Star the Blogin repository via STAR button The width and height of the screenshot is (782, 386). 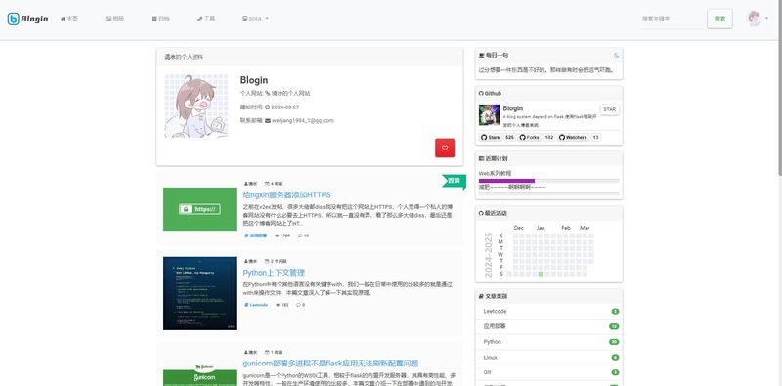tap(609, 109)
